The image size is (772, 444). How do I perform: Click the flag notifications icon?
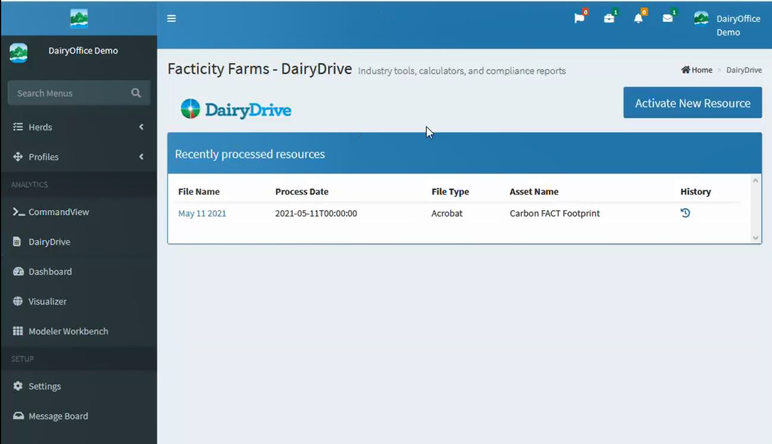pyautogui.click(x=579, y=18)
